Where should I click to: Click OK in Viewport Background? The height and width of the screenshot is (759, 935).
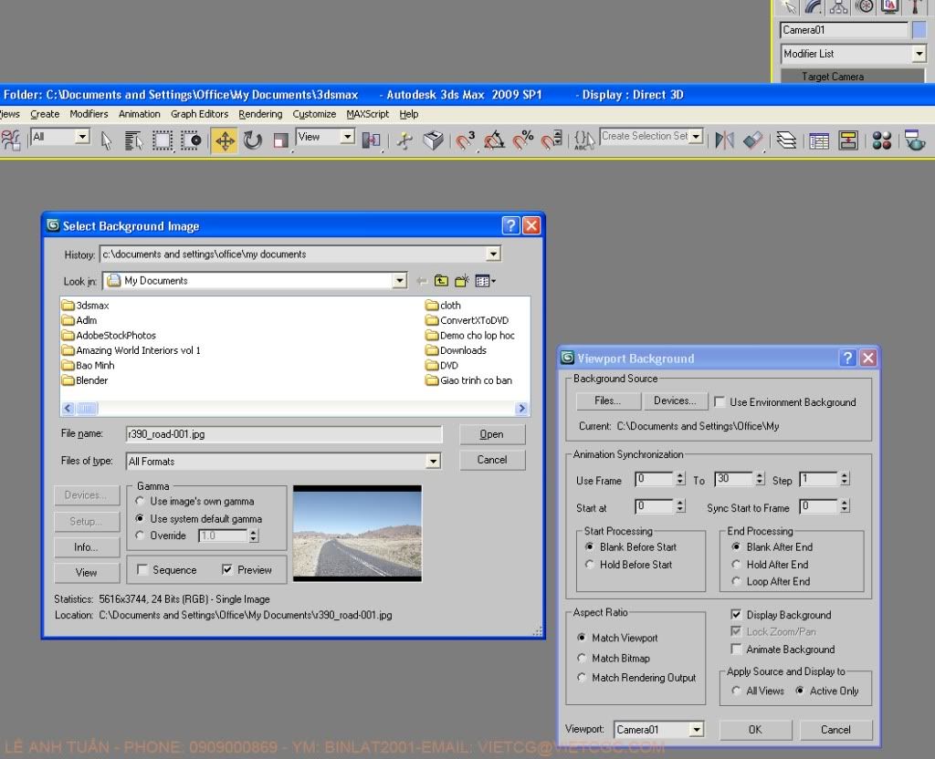[755, 729]
